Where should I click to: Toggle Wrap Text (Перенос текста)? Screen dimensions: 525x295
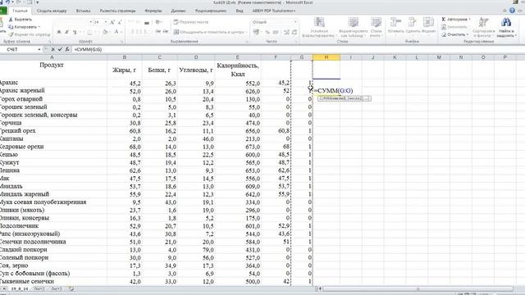tap(191, 22)
